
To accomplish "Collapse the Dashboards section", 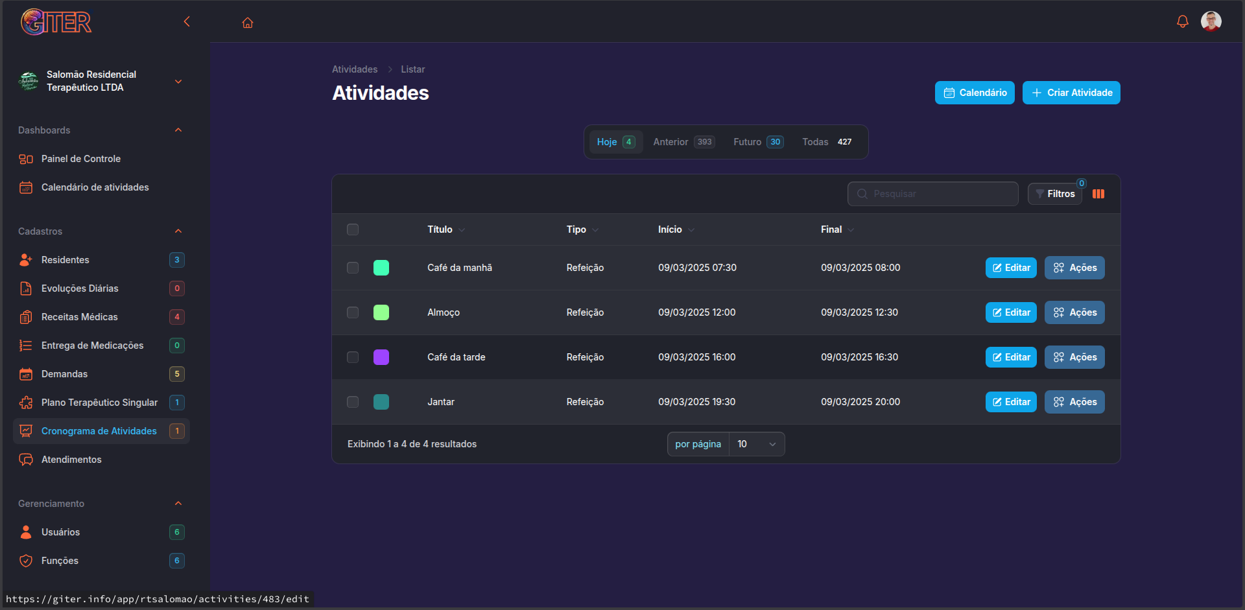I will click(x=178, y=130).
